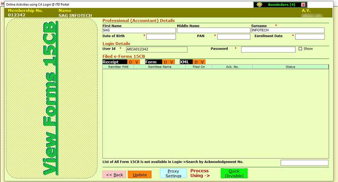
Task: Click the Form D download button
Action: (165, 62)
